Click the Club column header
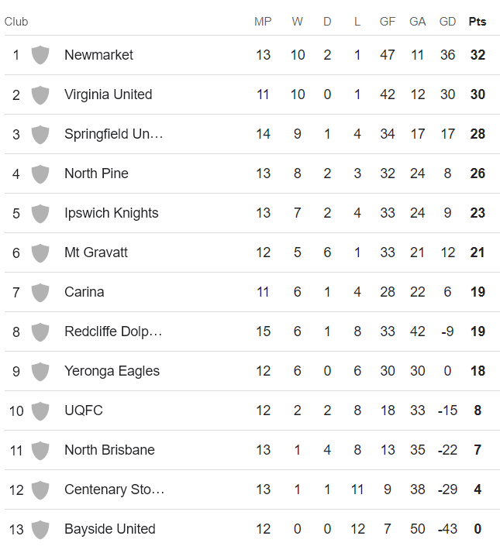Screen dimensions: 500x553 [x=16, y=22]
